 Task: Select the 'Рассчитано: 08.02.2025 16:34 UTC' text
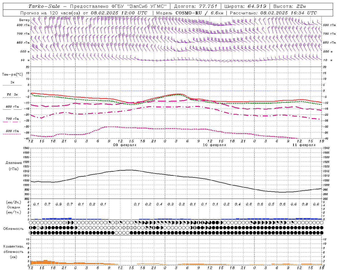(x=273, y=13)
